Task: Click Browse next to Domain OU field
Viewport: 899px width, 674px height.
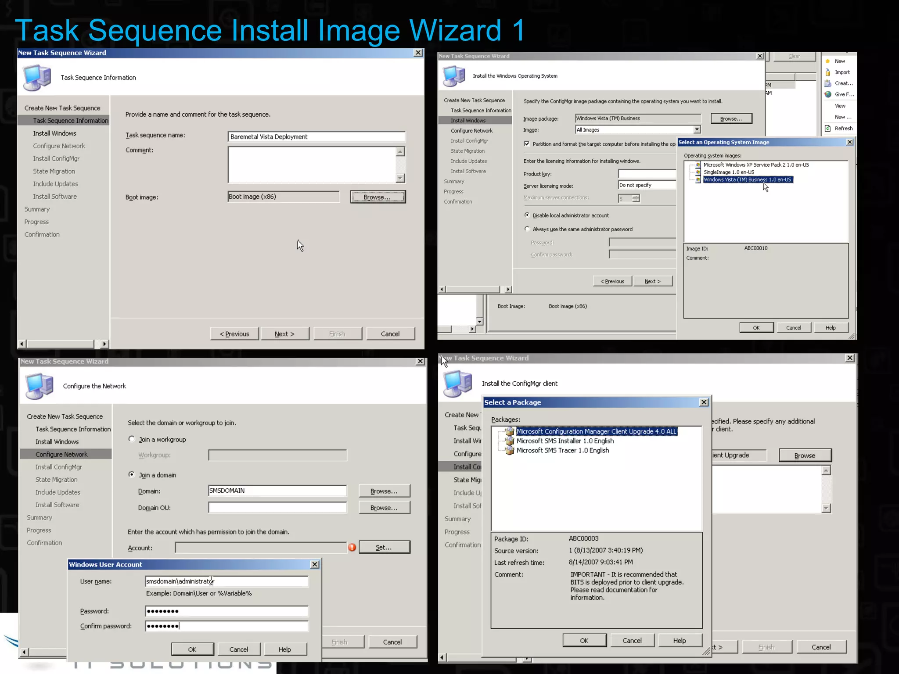Action: click(384, 508)
